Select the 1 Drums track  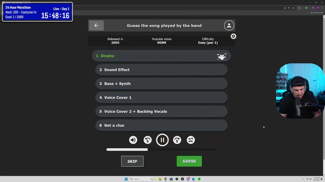[x=161, y=56]
